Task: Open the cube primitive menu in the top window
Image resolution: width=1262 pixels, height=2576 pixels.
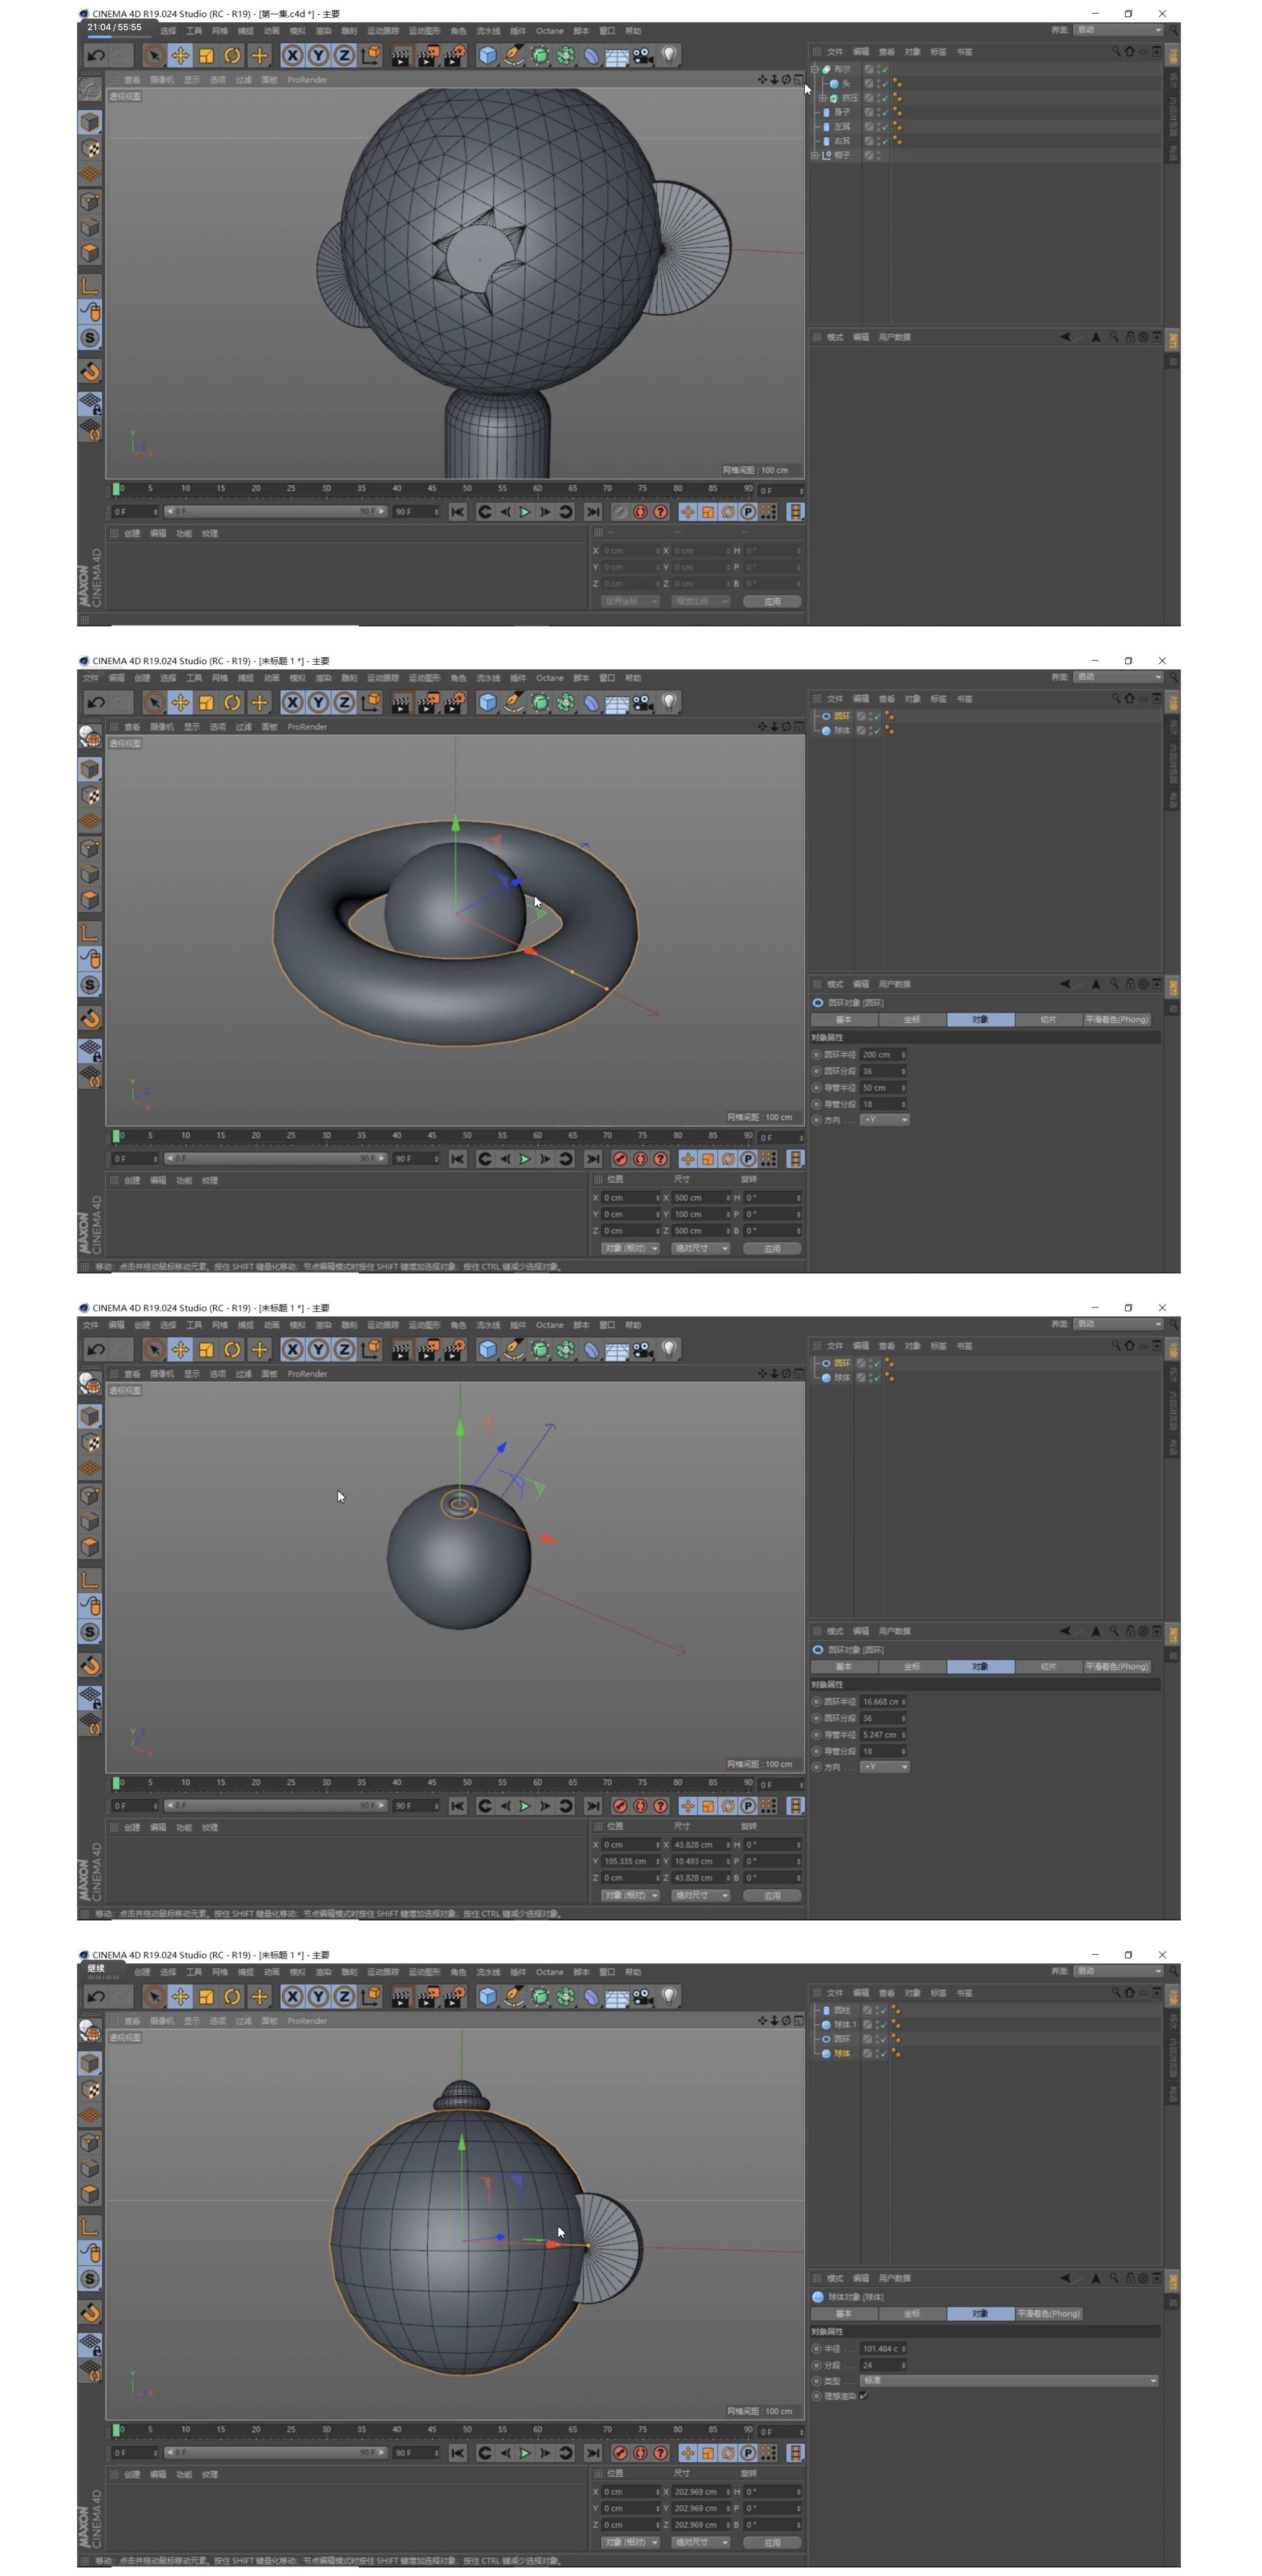Action: (487, 55)
